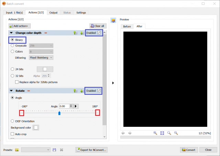The width and height of the screenshot is (220, 156).
Task: Click the rotation angle slider handle
Action: (x=59, y=113)
